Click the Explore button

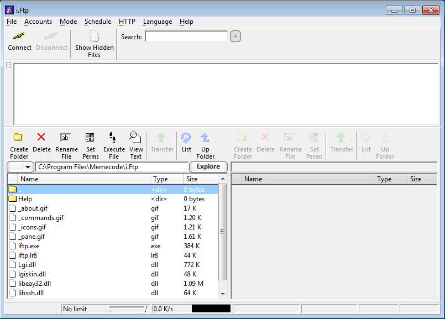pos(208,167)
